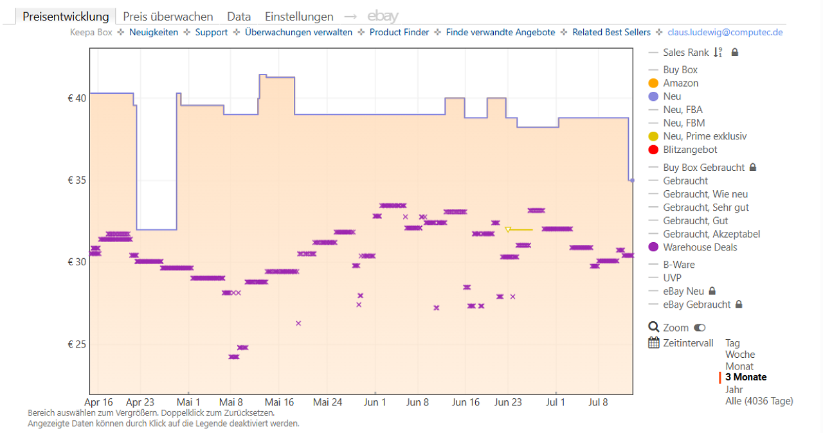The image size is (823, 433).
Task: Toggle the Zoom switch
Action: click(700, 328)
